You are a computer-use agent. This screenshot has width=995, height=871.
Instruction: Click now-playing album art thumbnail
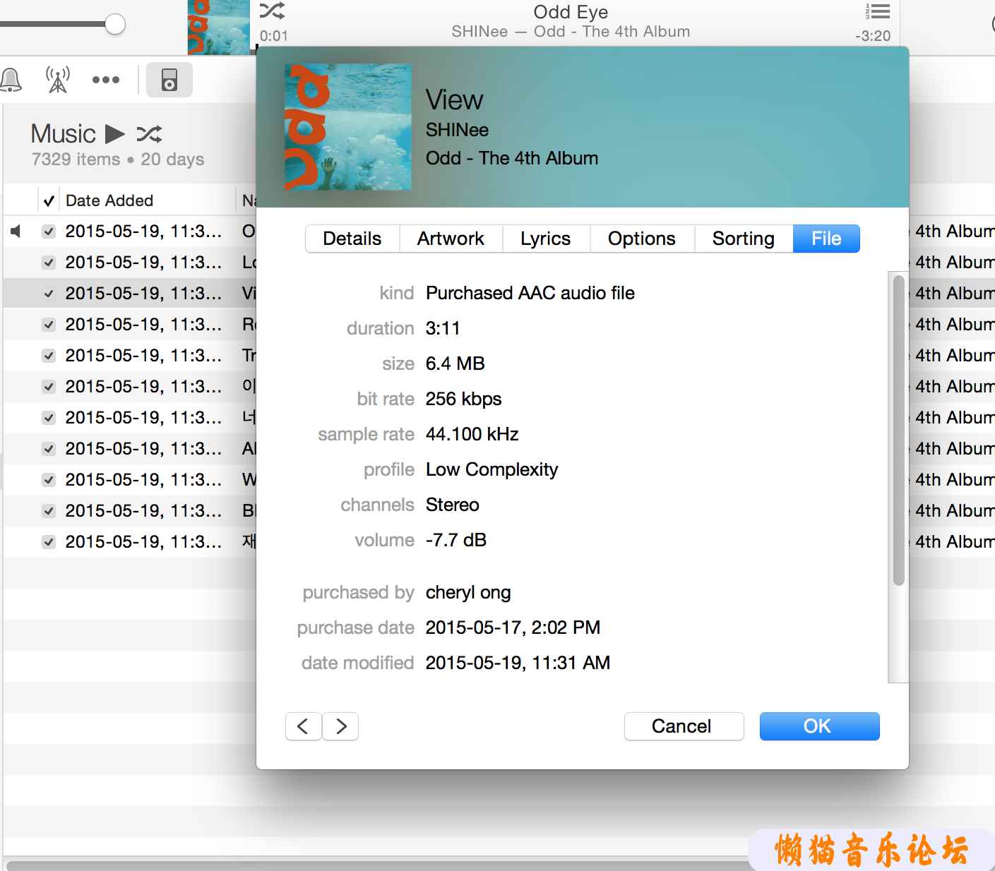[x=219, y=27]
